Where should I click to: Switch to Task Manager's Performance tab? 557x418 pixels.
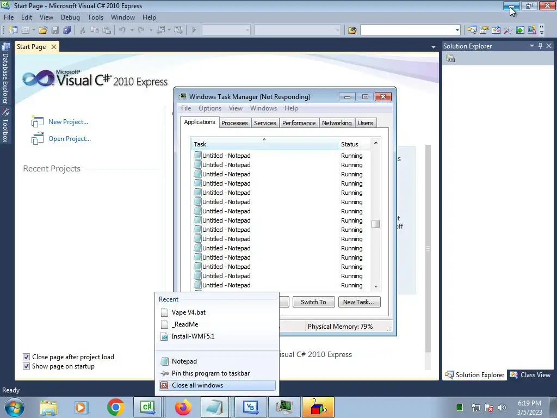pyautogui.click(x=299, y=123)
